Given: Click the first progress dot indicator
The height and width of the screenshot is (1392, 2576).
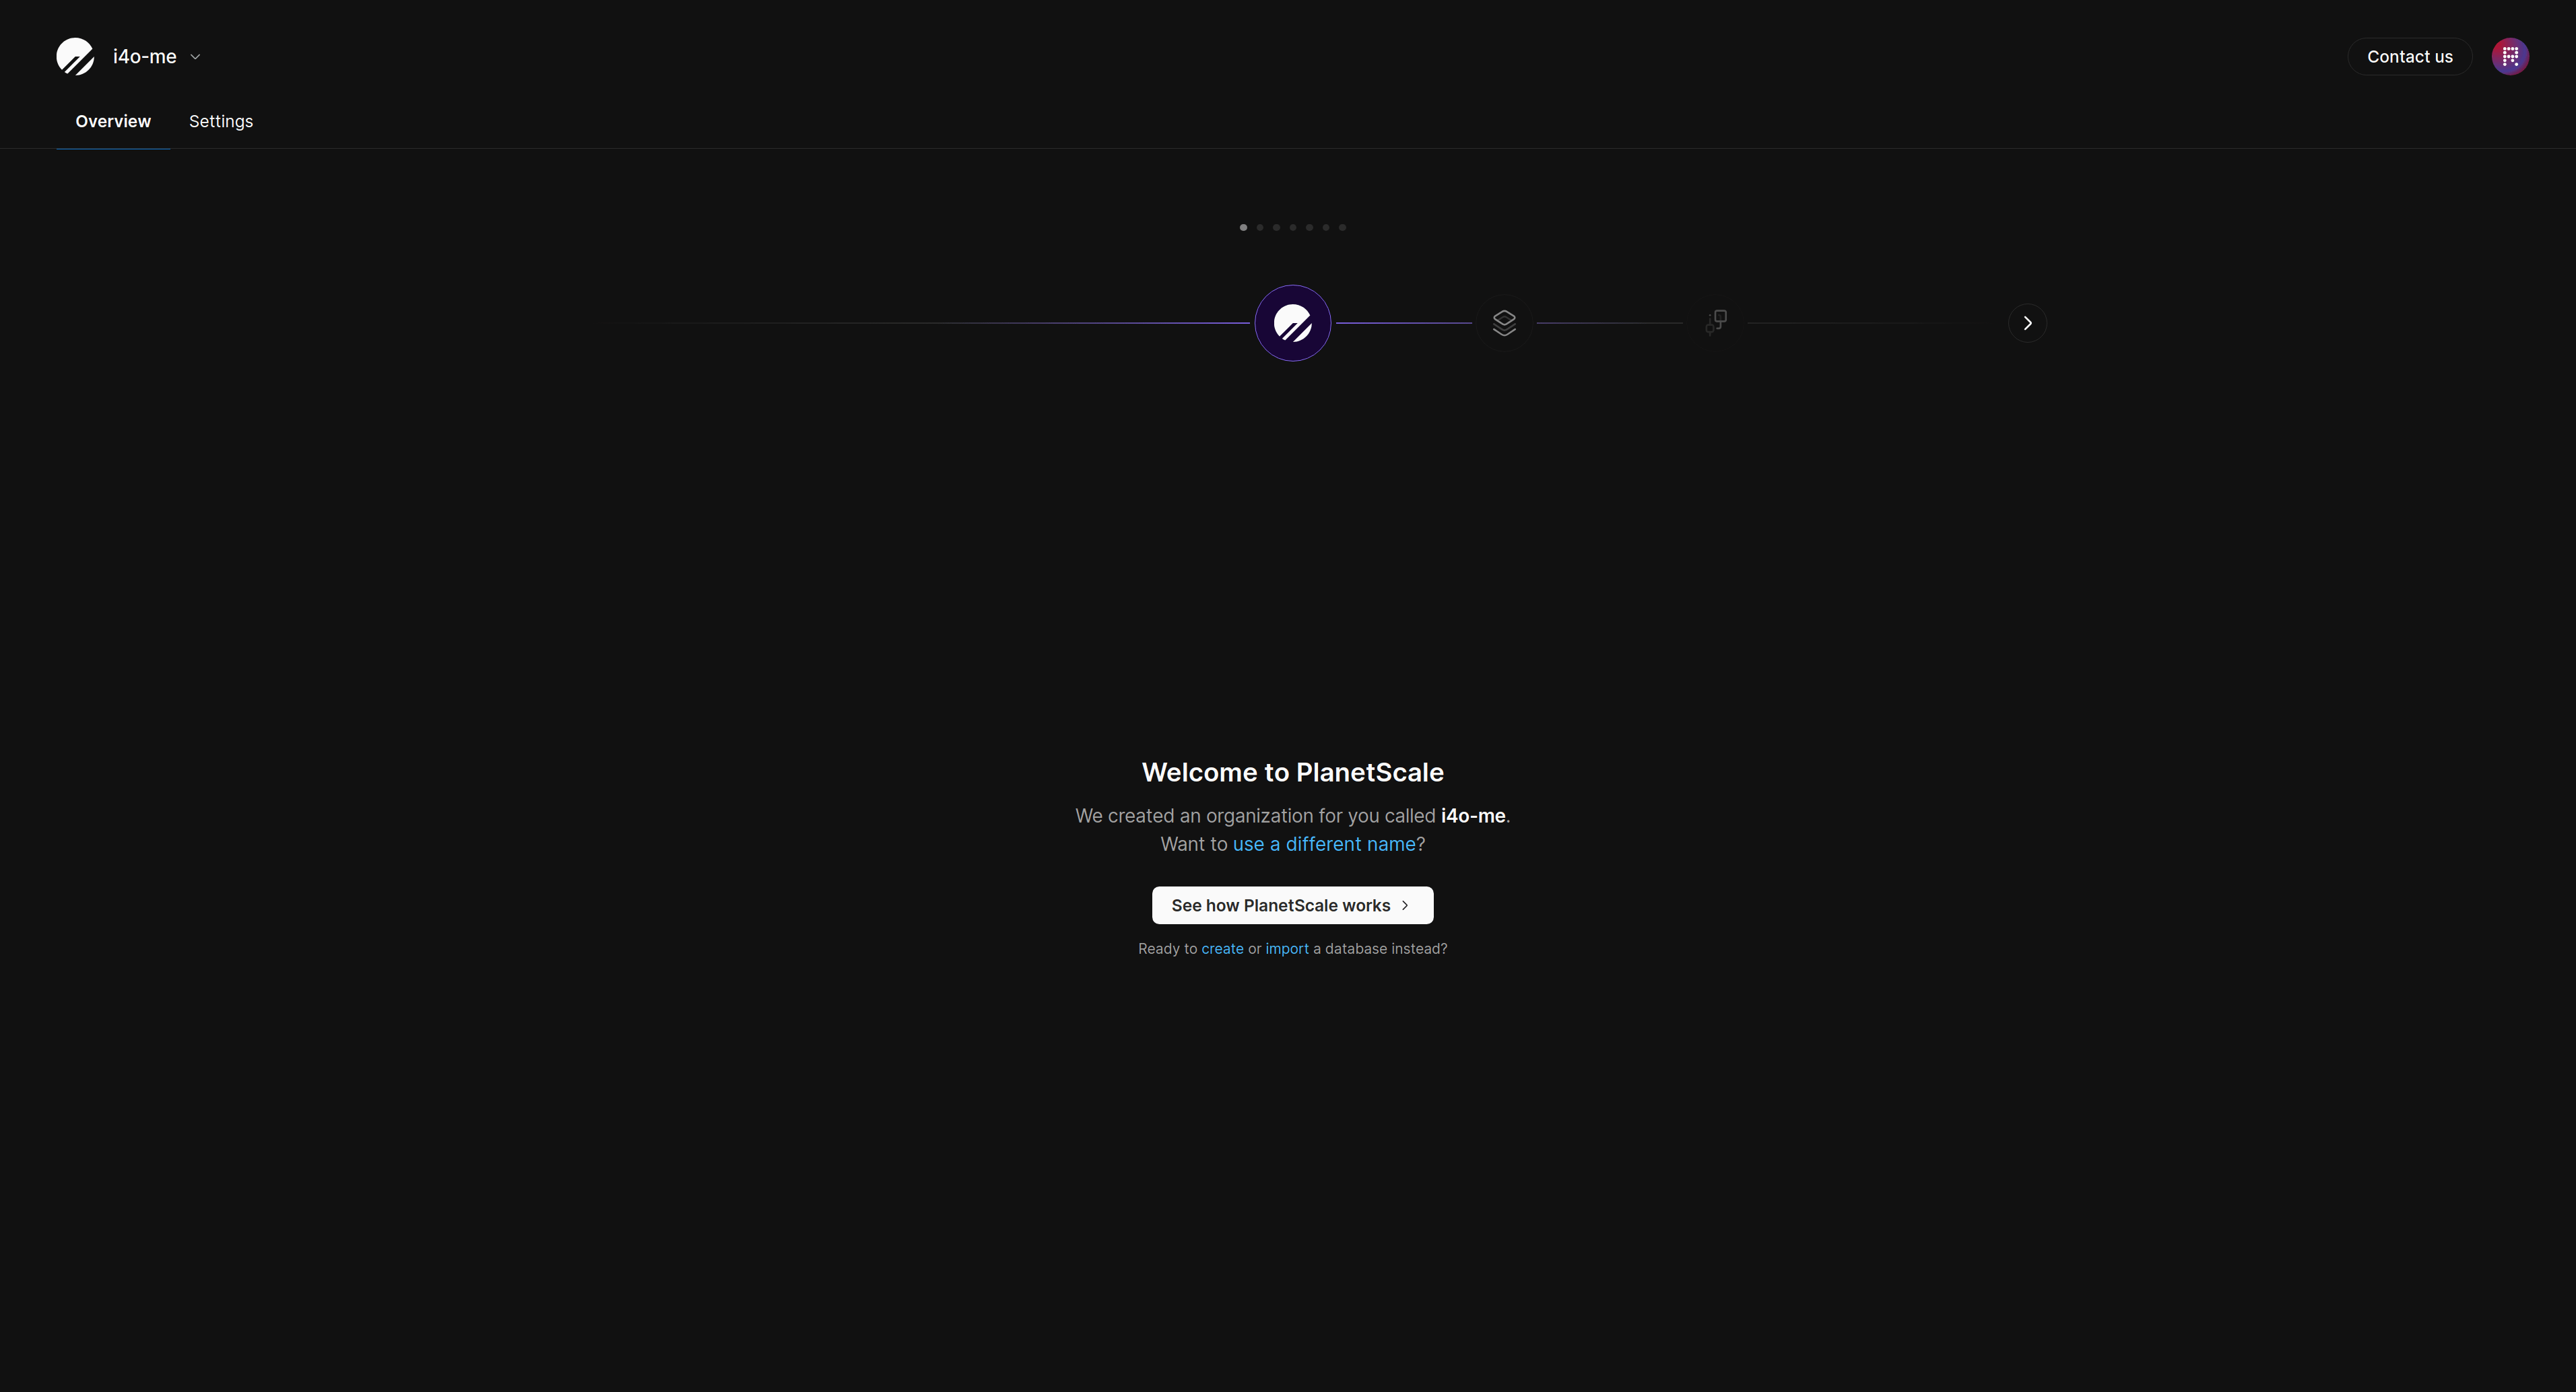Looking at the screenshot, I should tap(1243, 225).
